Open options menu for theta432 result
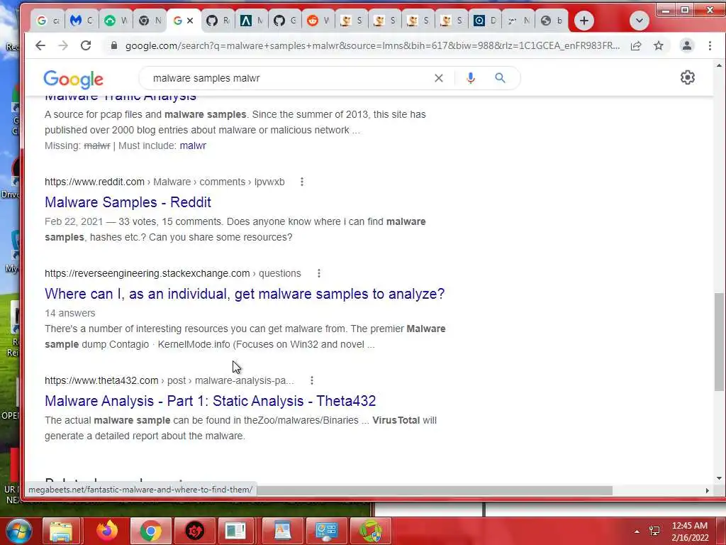The image size is (726, 545). click(312, 380)
